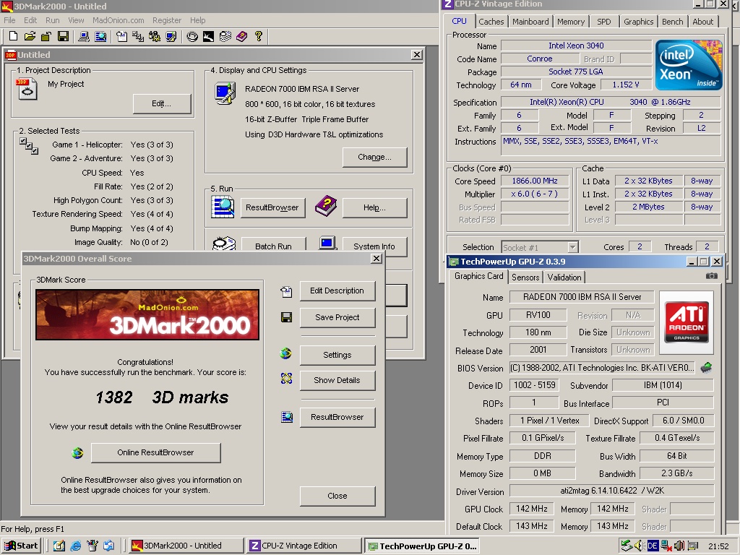The height and width of the screenshot is (555, 740).
Task: Click the MadOnion 3DMark2000 banner image
Action: 147,315
